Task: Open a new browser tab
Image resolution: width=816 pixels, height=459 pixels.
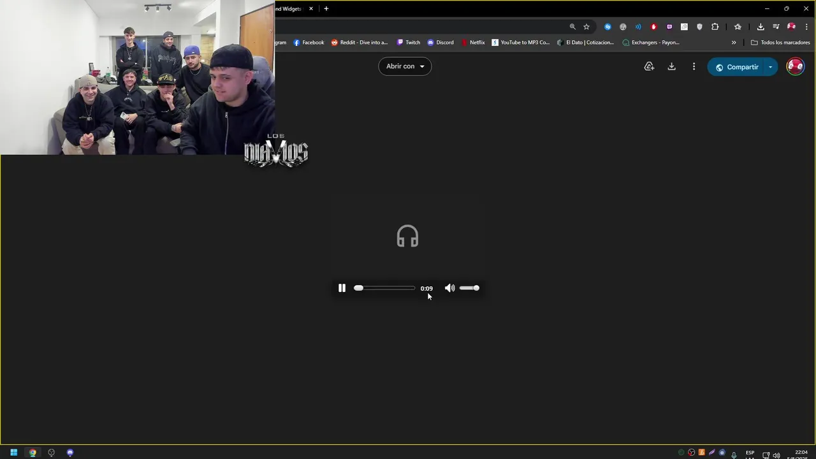Action: (x=326, y=9)
